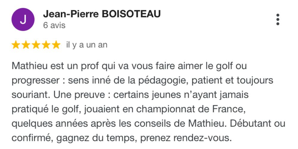Click the 'il y a un an' timestamp
The width and height of the screenshot is (298, 149).
(87, 45)
